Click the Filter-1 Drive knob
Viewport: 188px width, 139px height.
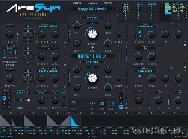(x=108, y=25)
